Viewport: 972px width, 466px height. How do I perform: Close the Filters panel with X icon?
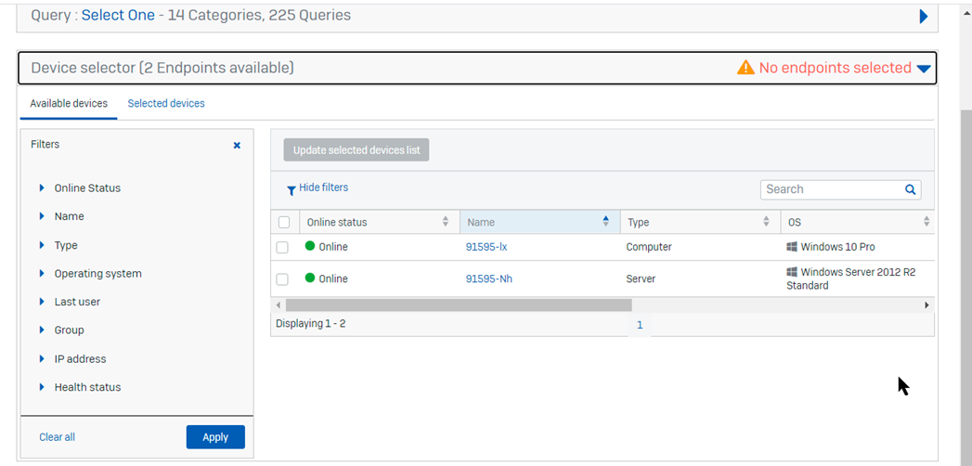[237, 146]
